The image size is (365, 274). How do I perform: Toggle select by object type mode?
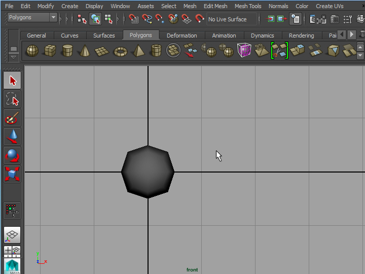point(95,19)
